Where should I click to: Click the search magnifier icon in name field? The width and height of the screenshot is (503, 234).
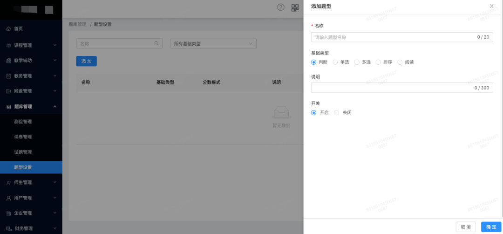pyautogui.click(x=156, y=43)
